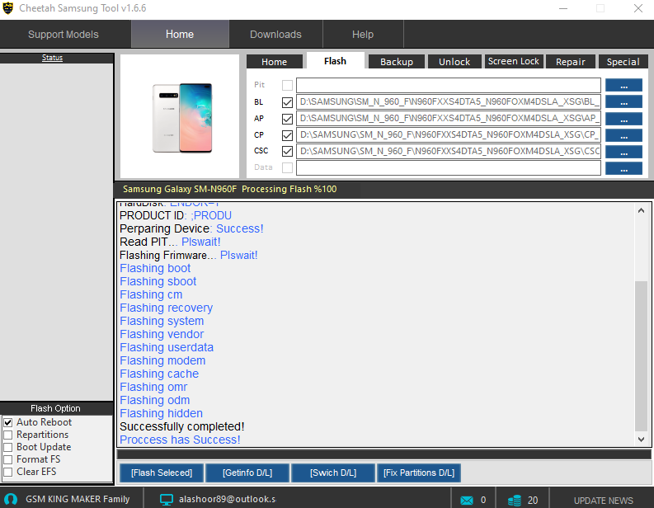Click the flash progress bar

point(383,454)
